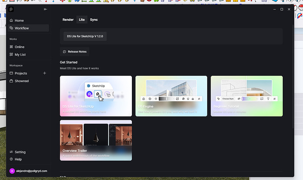Open the Help menu
Viewport: 303px width, 180px height.
click(x=28, y=159)
